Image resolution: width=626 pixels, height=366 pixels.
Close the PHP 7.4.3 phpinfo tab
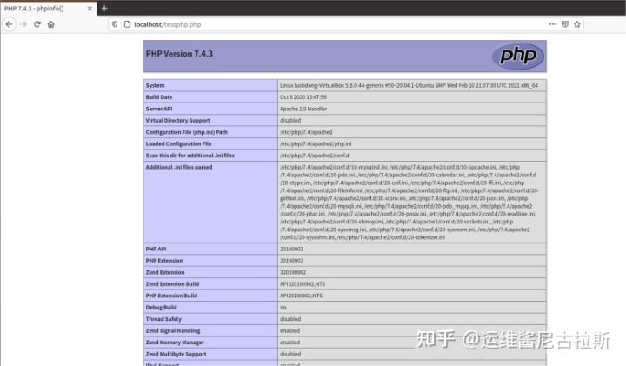(x=89, y=8)
